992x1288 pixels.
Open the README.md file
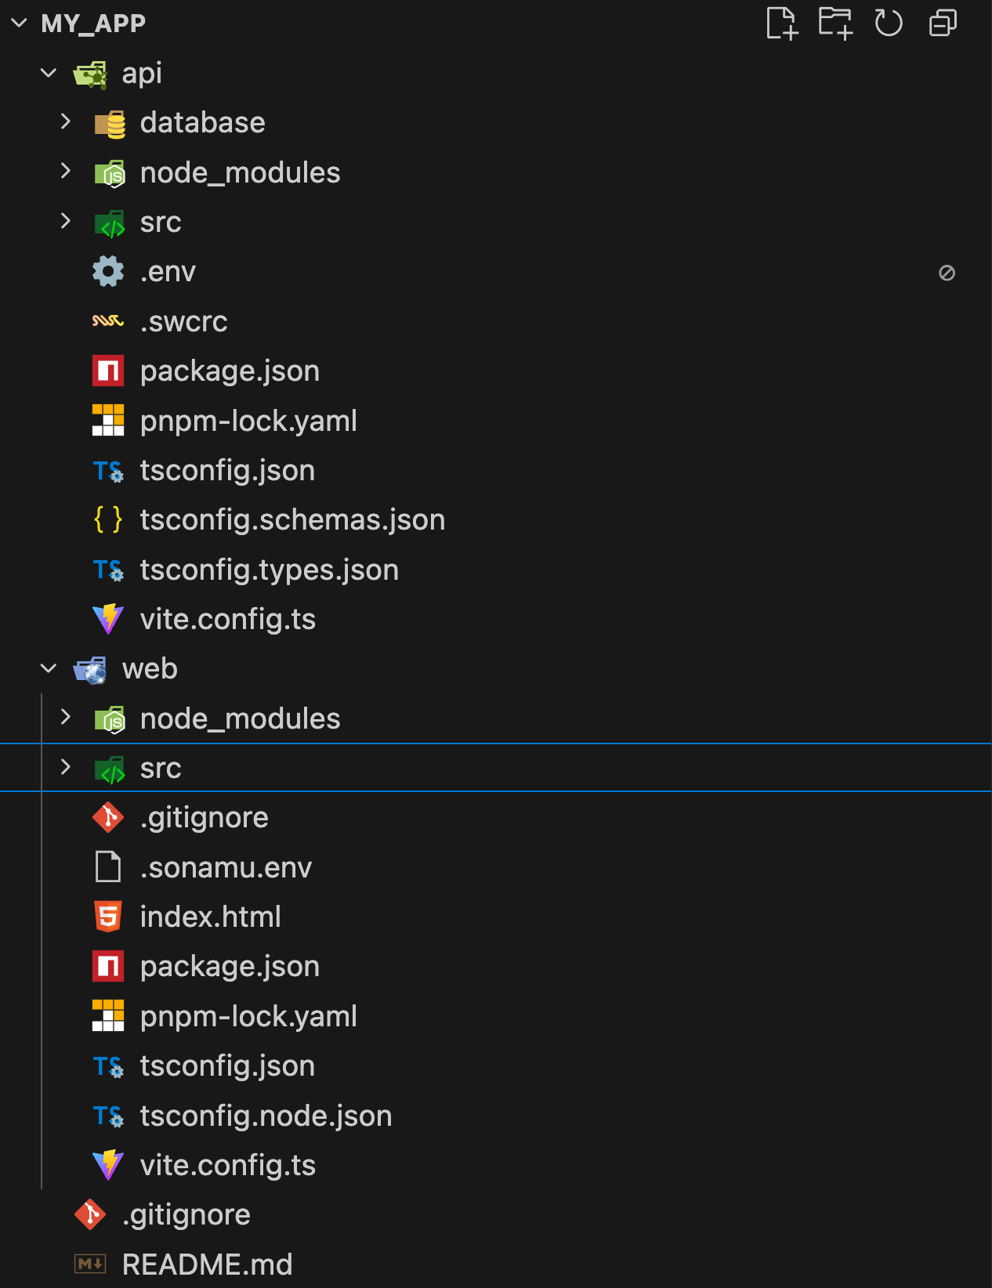click(207, 1264)
